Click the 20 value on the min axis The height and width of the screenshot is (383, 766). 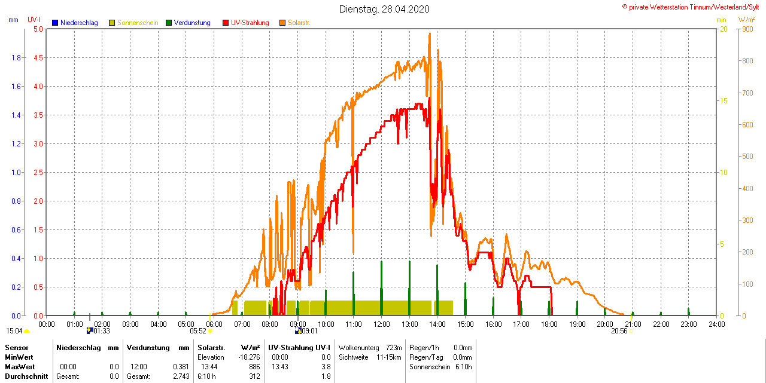click(x=723, y=29)
